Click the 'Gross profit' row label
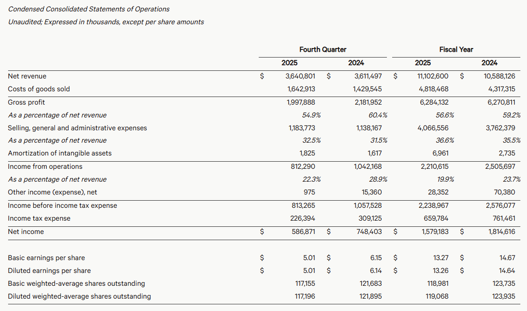 point(27,102)
